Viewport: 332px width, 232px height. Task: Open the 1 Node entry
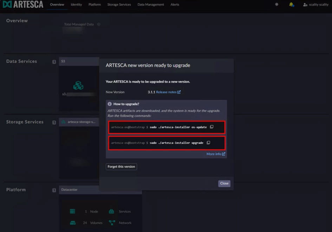[91, 212]
